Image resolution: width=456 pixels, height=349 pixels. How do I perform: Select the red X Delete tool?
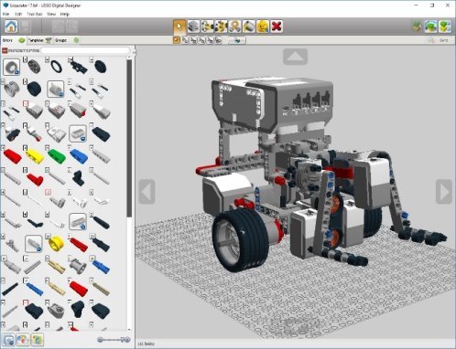[x=277, y=26]
